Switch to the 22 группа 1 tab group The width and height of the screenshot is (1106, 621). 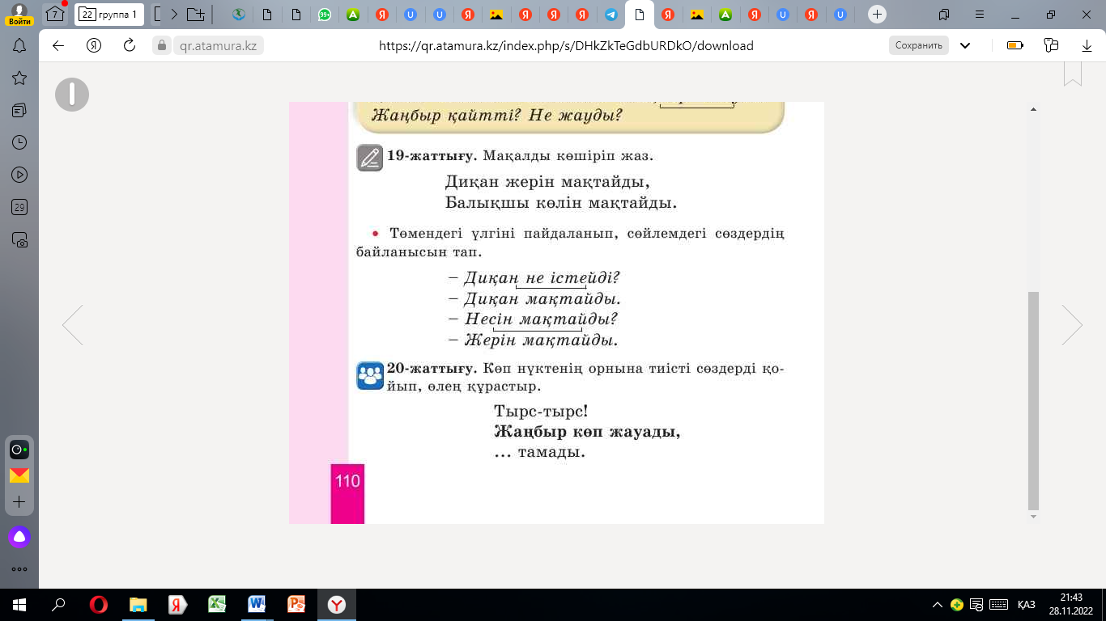pyautogui.click(x=110, y=14)
